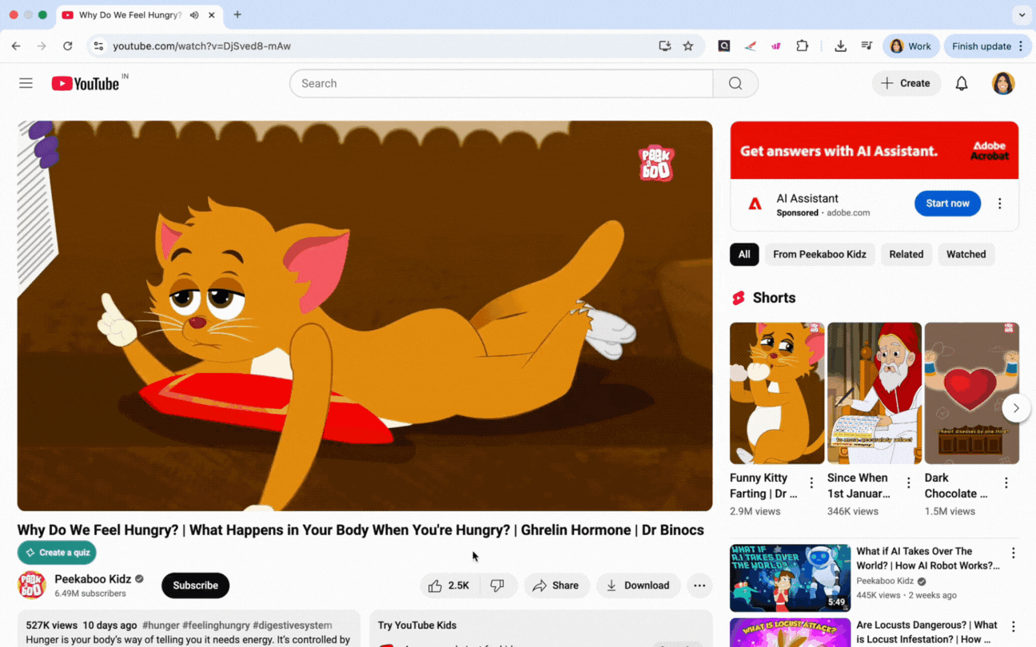Click Create a quiz button

(x=57, y=553)
